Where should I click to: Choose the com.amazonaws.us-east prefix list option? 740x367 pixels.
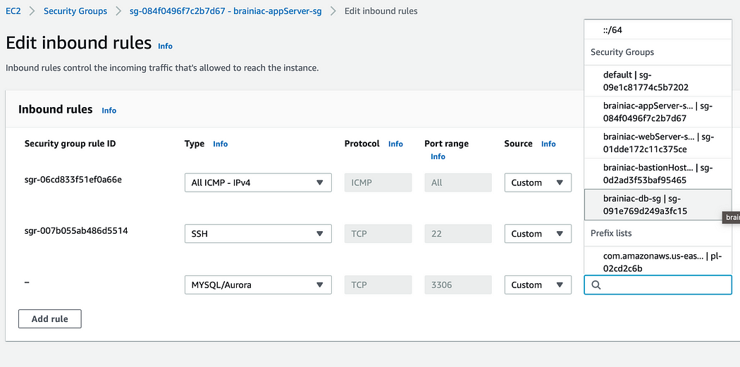pos(658,262)
